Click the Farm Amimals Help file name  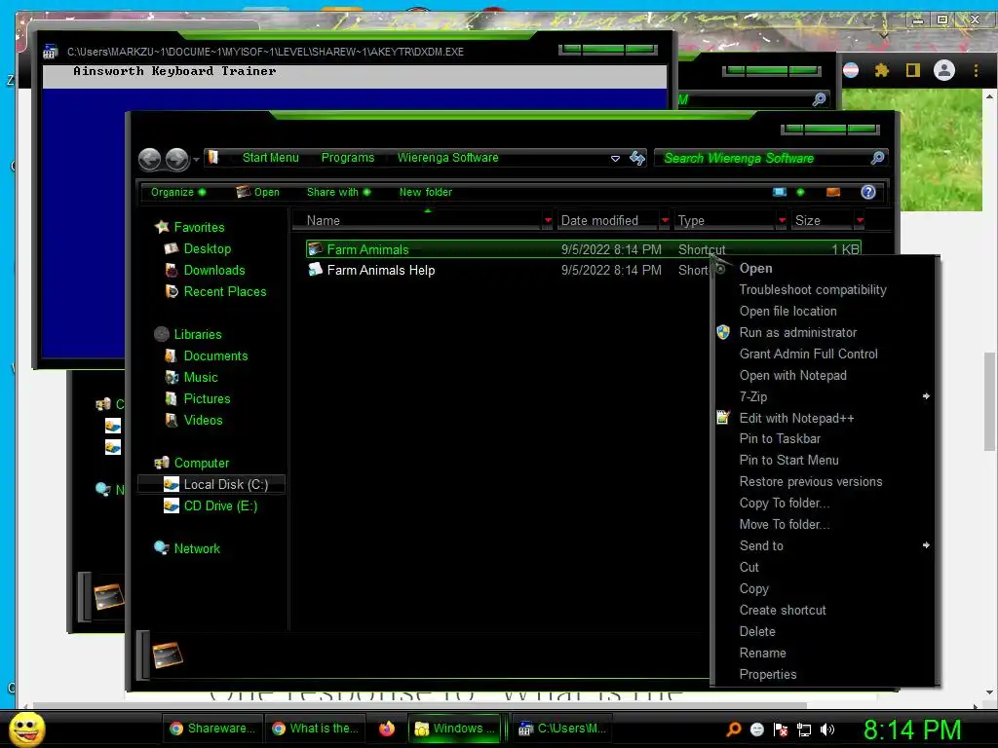coord(381,271)
